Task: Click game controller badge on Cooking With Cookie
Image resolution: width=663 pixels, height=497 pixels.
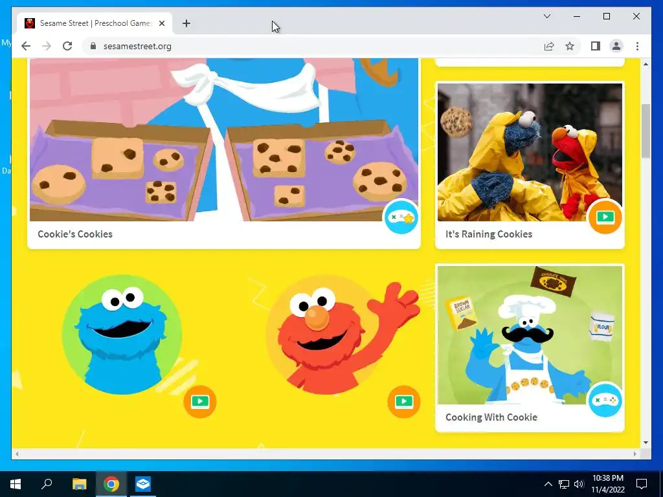Action: point(605,400)
